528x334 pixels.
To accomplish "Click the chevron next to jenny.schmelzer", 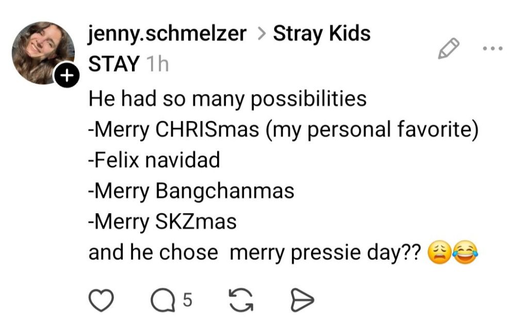I will coord(261,34).
